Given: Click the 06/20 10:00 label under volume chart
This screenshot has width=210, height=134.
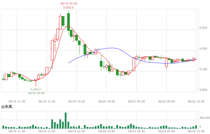Looking at the screenshot, I should [106, 131].
